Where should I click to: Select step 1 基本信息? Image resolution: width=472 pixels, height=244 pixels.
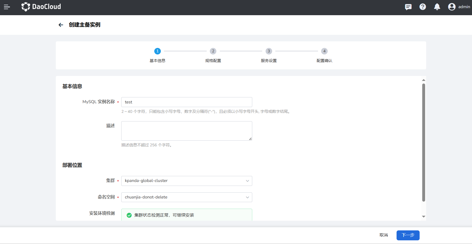click(x=157, y=51)
